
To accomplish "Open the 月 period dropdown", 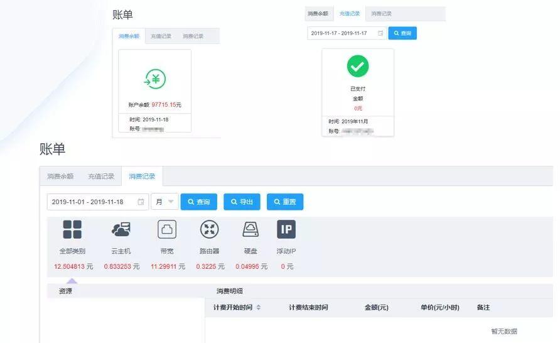I will point(164,202).
